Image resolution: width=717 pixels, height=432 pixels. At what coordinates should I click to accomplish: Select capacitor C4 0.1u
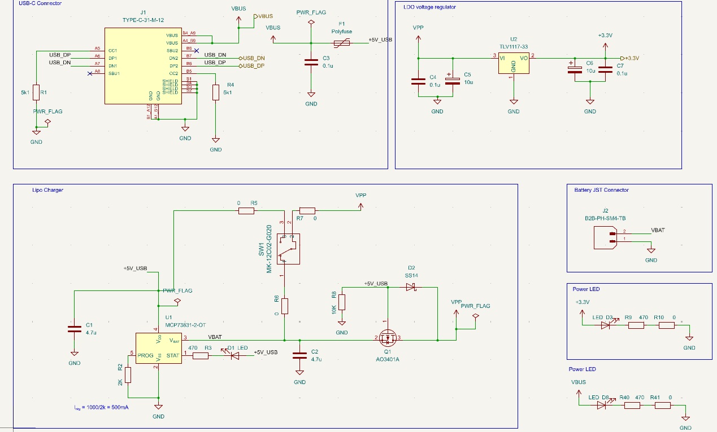[418, 81]
